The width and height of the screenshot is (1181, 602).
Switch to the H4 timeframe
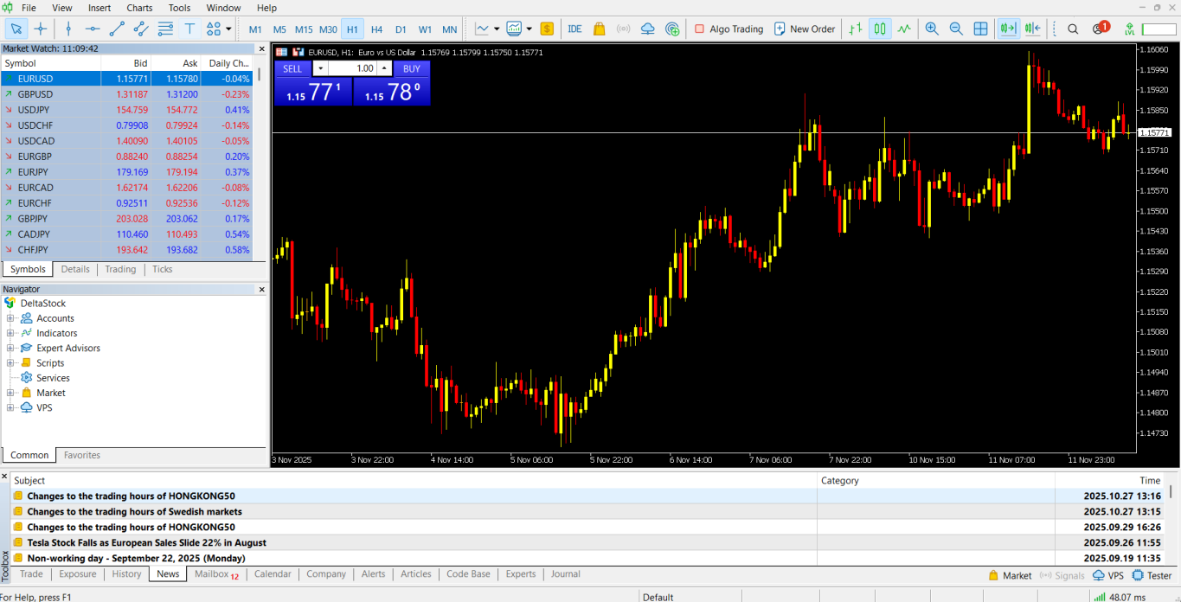point(376,29)
